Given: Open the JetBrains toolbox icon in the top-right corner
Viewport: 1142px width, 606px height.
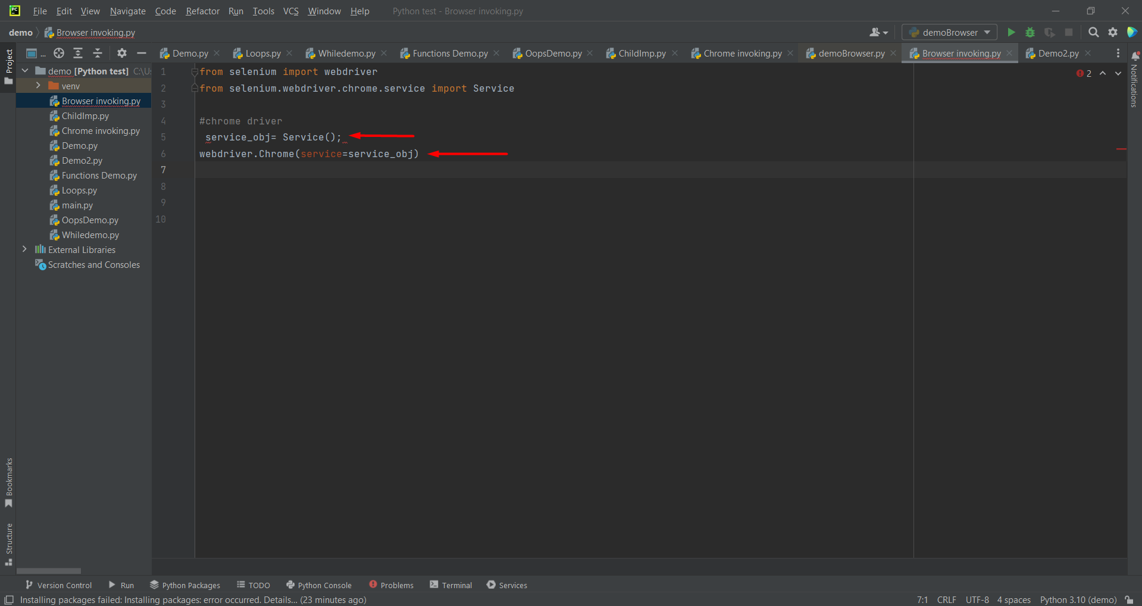Looking at the screenshot, I should coord(1132,32).
